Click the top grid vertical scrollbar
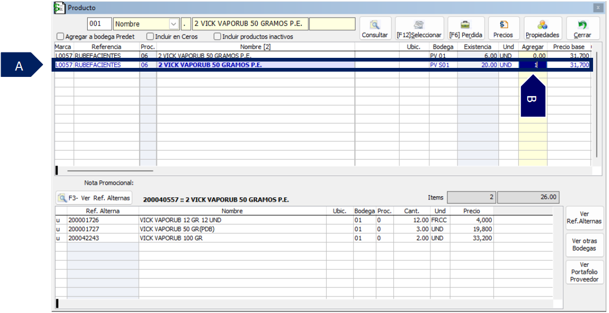Screen dimensions: 609x313 [596, 105]
